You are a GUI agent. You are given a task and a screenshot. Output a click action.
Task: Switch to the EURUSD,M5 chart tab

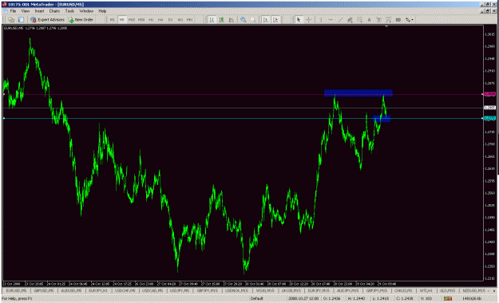[16, 290]
